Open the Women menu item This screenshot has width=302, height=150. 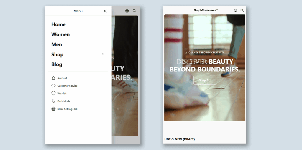pyautogui.click(x=60, y=34)
